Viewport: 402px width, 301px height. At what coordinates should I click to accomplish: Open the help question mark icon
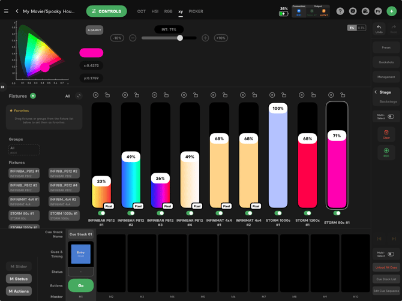click(340, 11)
